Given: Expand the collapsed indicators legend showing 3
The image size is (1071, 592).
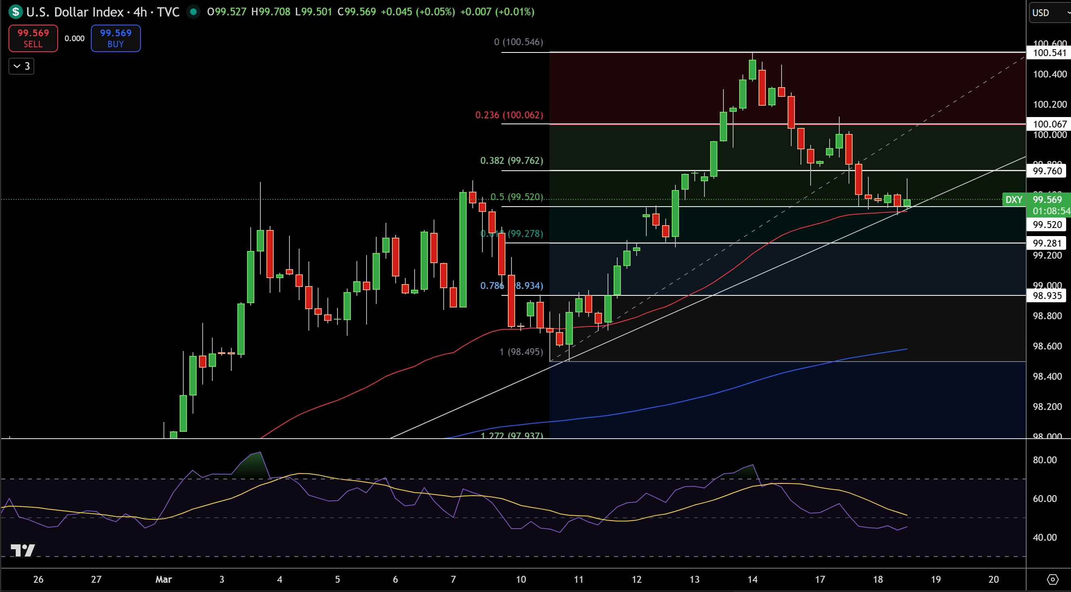Looking at the screenshot, I should tap(22, 66).
